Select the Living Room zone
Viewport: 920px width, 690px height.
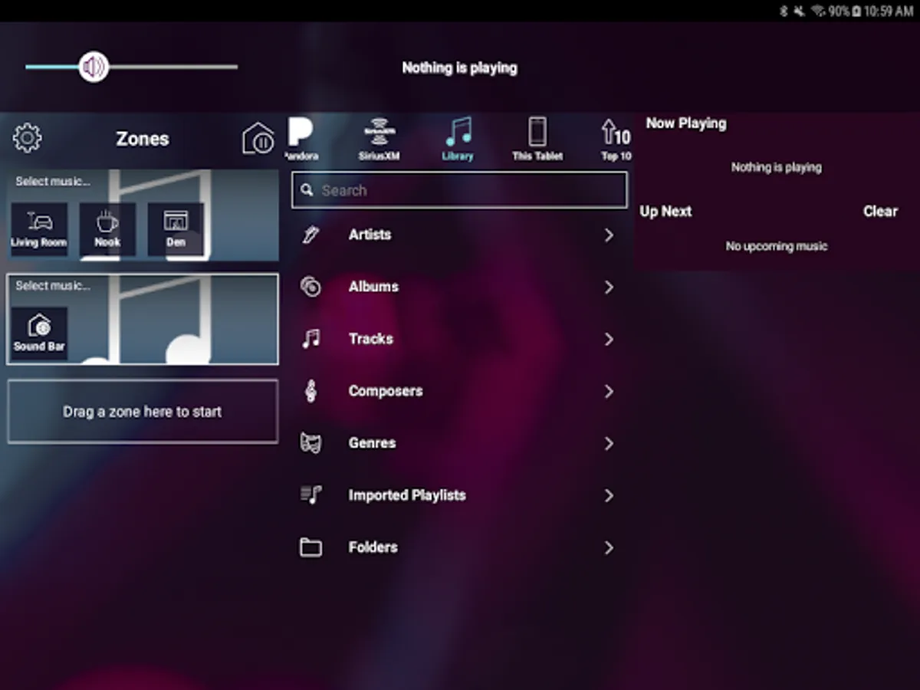click(39, 229)
